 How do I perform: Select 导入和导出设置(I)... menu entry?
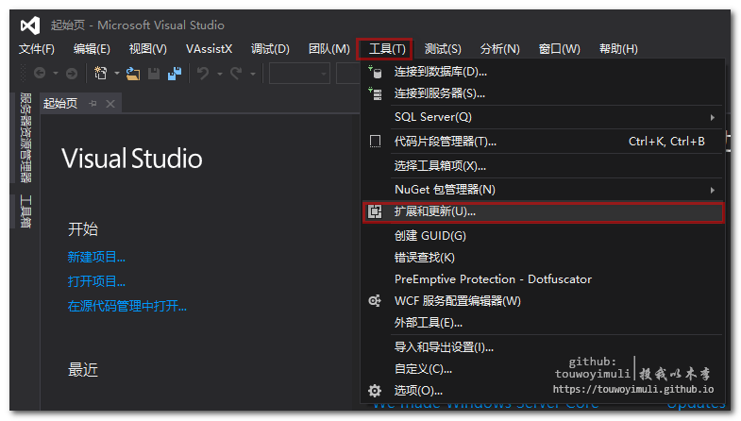tap(543, 347)
